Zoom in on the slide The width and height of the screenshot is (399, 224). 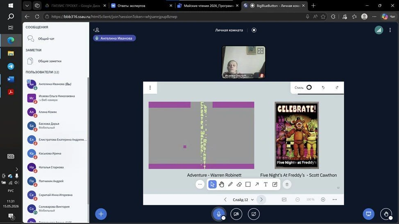point(323,199)
